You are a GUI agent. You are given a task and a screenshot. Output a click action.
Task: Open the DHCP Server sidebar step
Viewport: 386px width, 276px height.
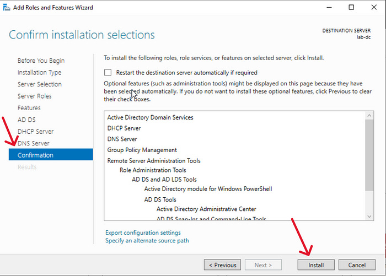(x=35, y=131)
